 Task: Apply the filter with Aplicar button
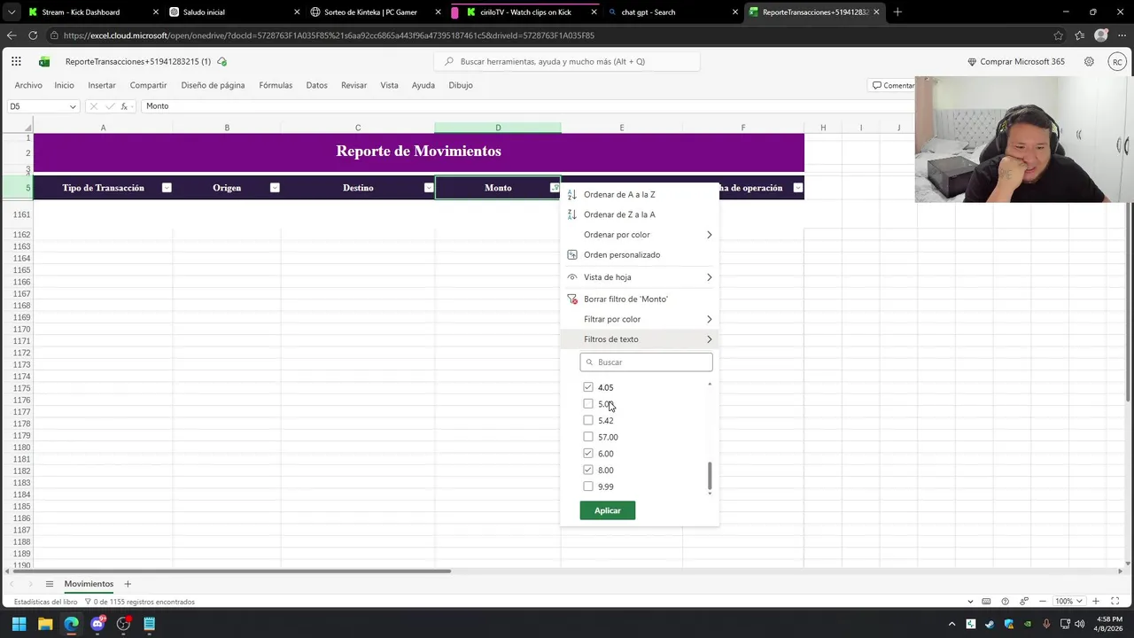(608, 510)
